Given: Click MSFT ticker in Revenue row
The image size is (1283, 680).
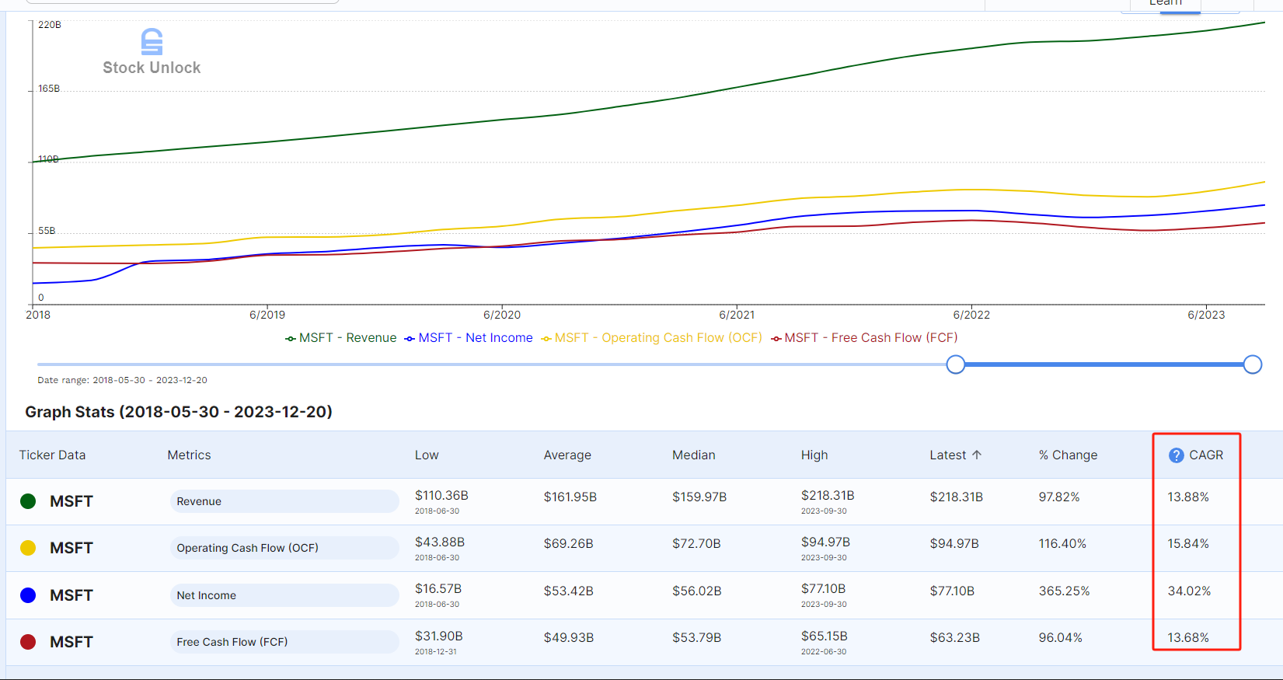Looking at the screenshot, I should [71, 501].
